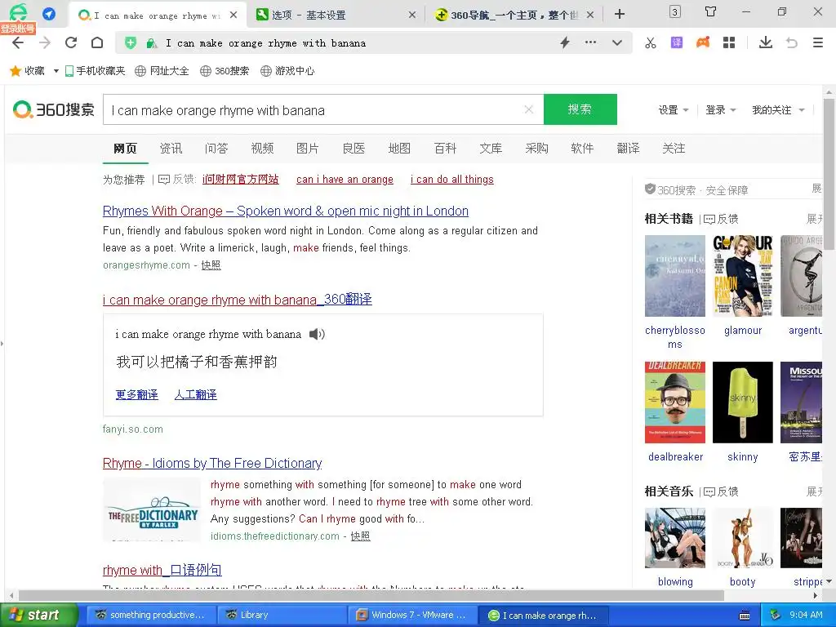Click the glamour book cover
Viewport: 836px width, 627px height.
coord(743,276)
